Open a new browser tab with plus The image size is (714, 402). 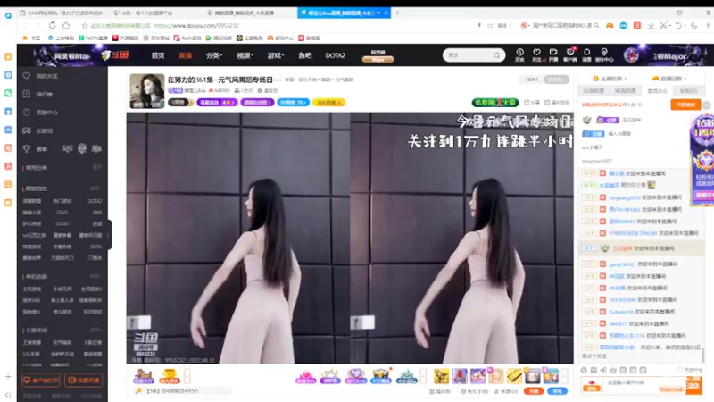click(x=397, y=13)
